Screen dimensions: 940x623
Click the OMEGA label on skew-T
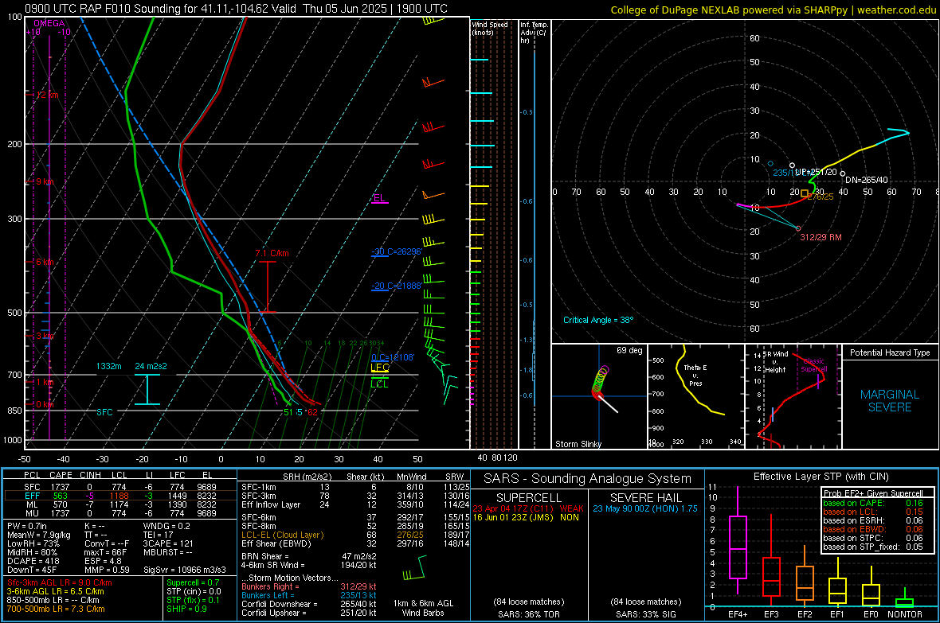49,23
